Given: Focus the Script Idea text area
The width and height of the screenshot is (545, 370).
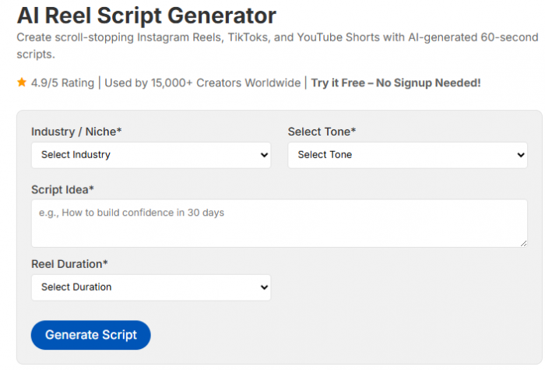Looking at the screenshot, I should pyautogui.click(x=279, y=224).
